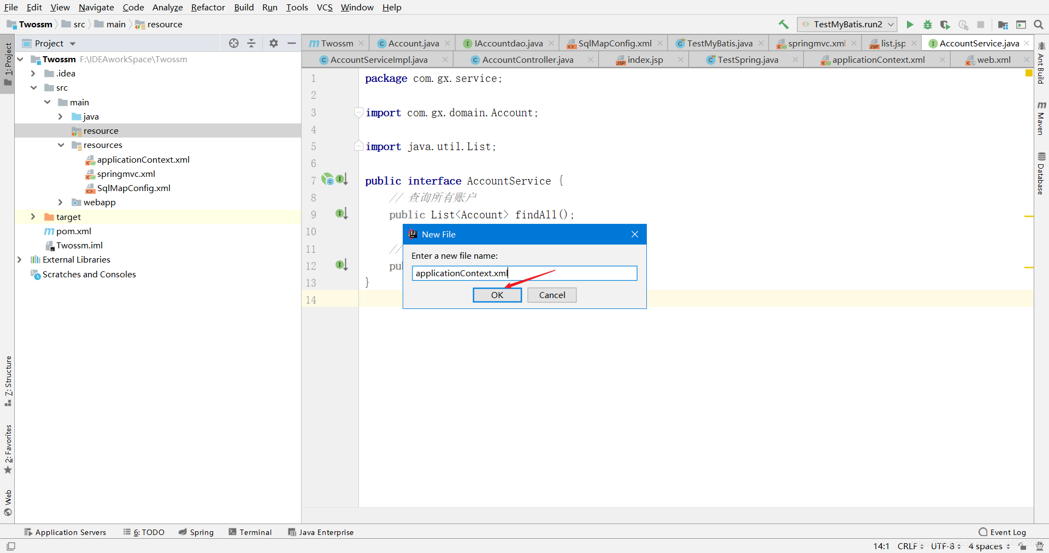Select Scratches and Consoles

tap(89, 274)
